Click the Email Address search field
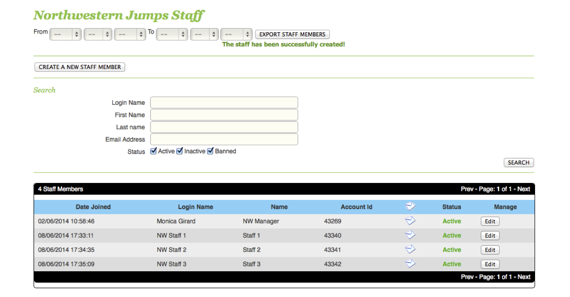 (224, 139)
